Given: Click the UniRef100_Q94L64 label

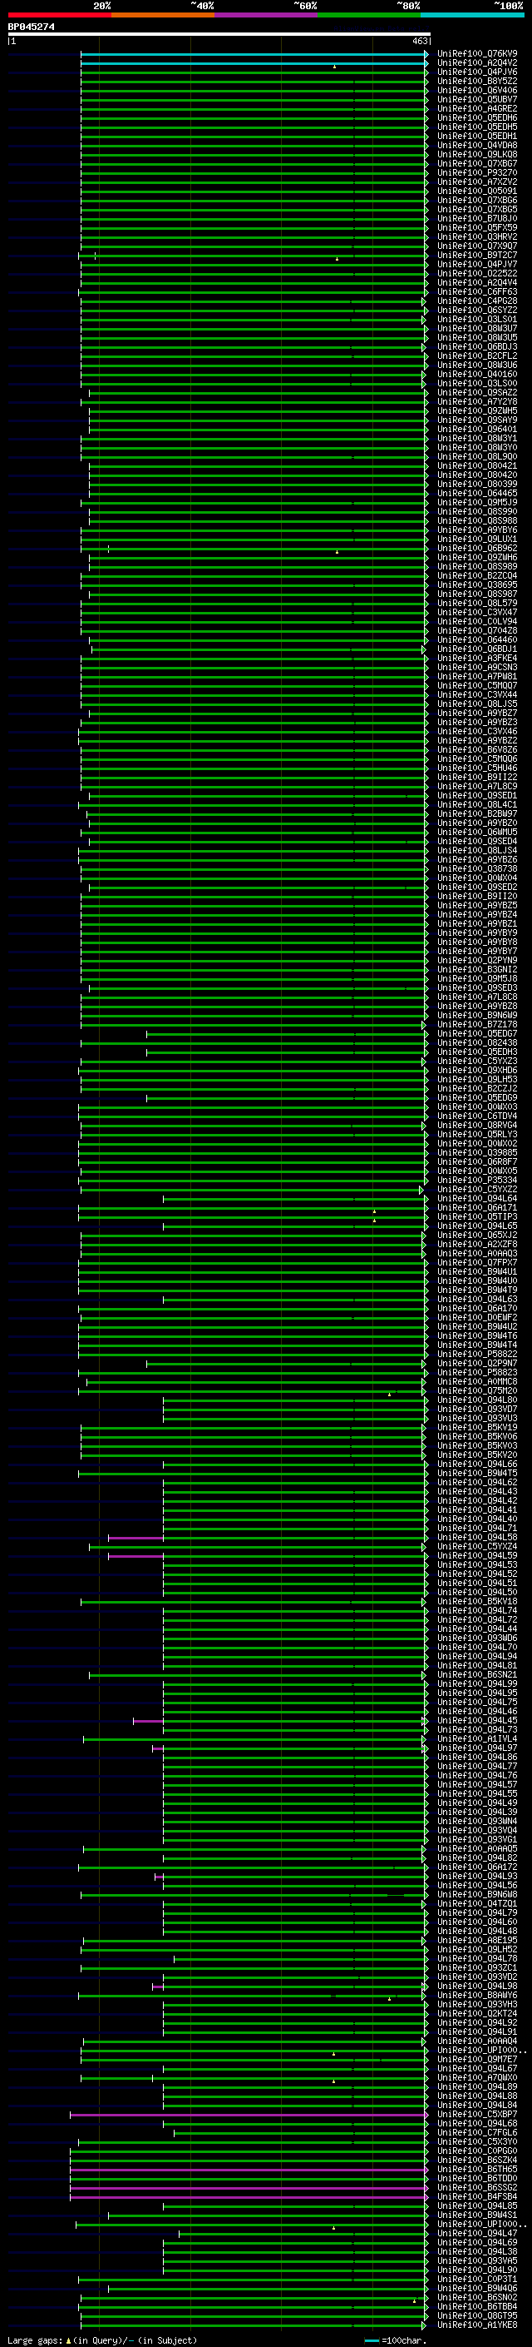Looking at the screenshot, I should [x=477, y=1198].
